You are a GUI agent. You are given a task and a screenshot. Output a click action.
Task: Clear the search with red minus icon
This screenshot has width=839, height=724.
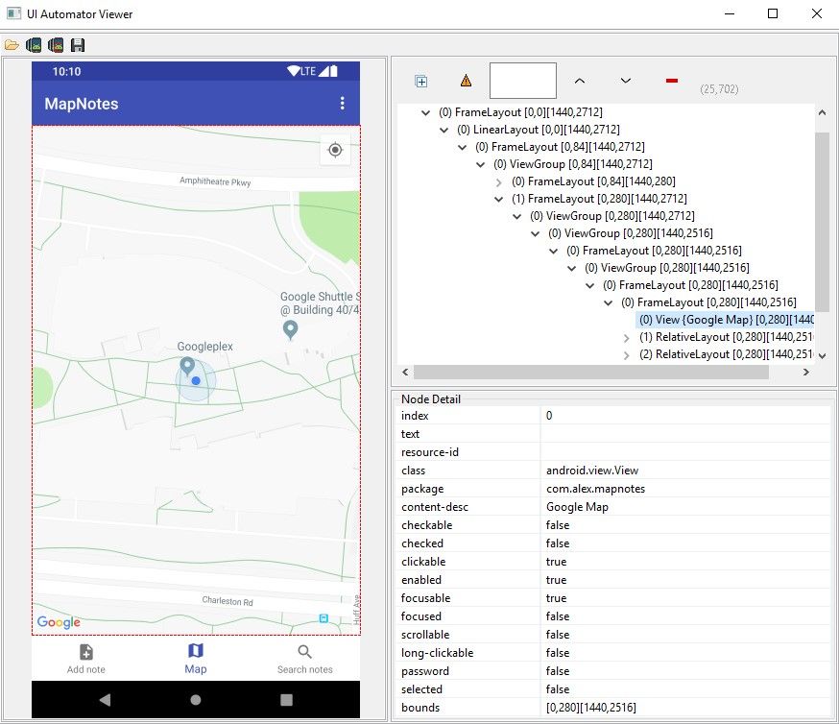(x=670, y=81)
